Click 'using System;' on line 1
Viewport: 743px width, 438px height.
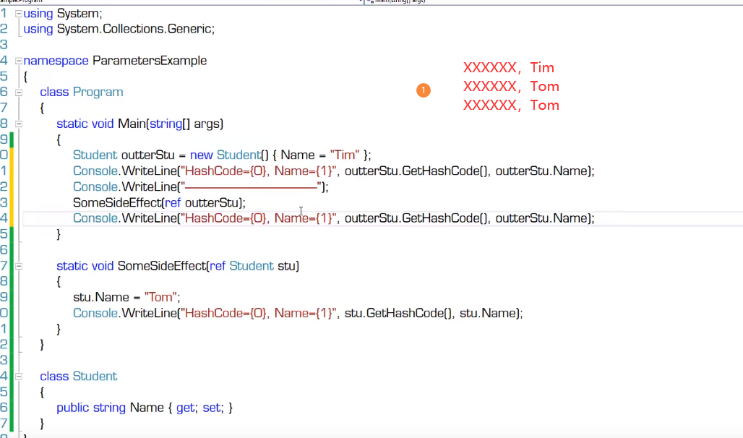click(63, 13)
